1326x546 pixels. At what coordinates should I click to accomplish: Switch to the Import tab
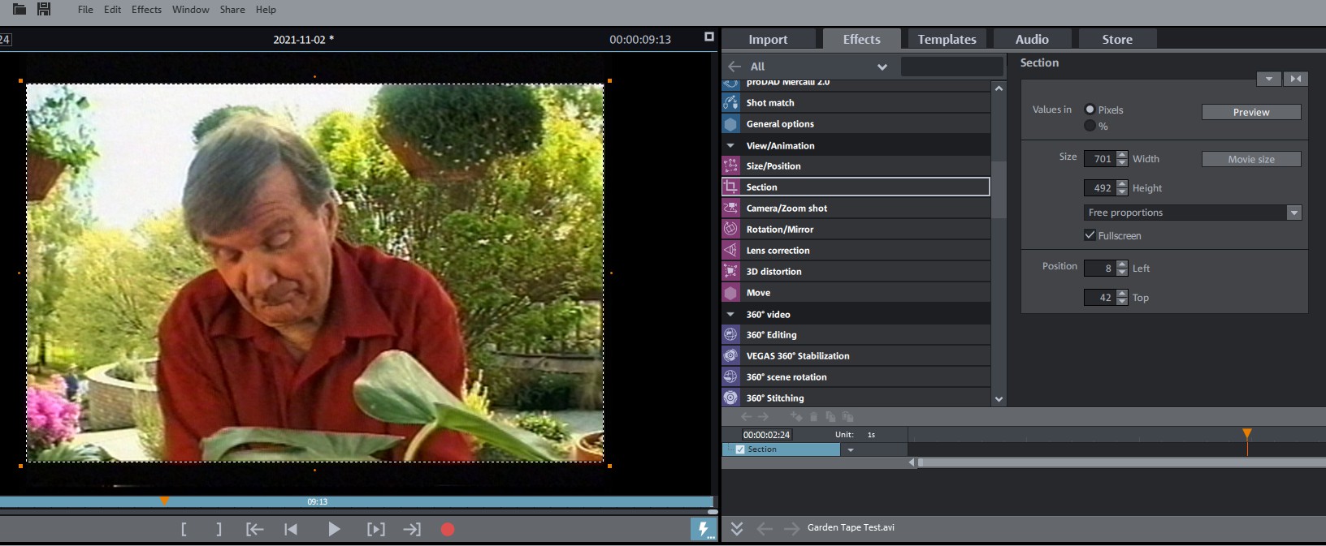point(768,39)
